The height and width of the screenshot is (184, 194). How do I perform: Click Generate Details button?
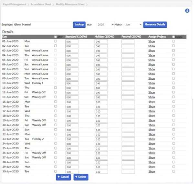point(155,25)
